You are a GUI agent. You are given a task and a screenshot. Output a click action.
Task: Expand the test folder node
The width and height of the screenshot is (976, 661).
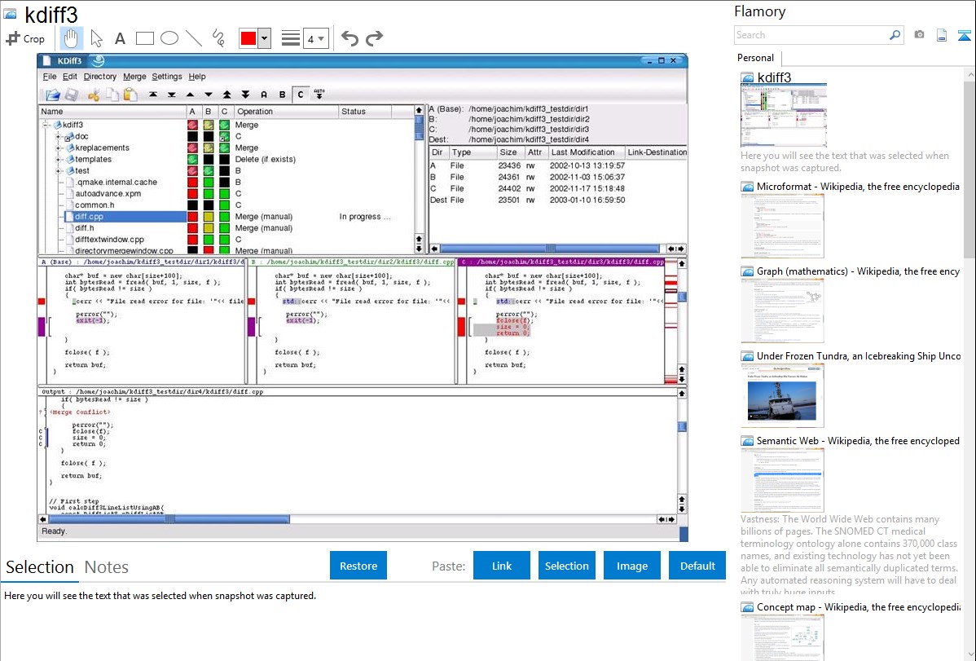pyautogui.click(x=58, y=170)
